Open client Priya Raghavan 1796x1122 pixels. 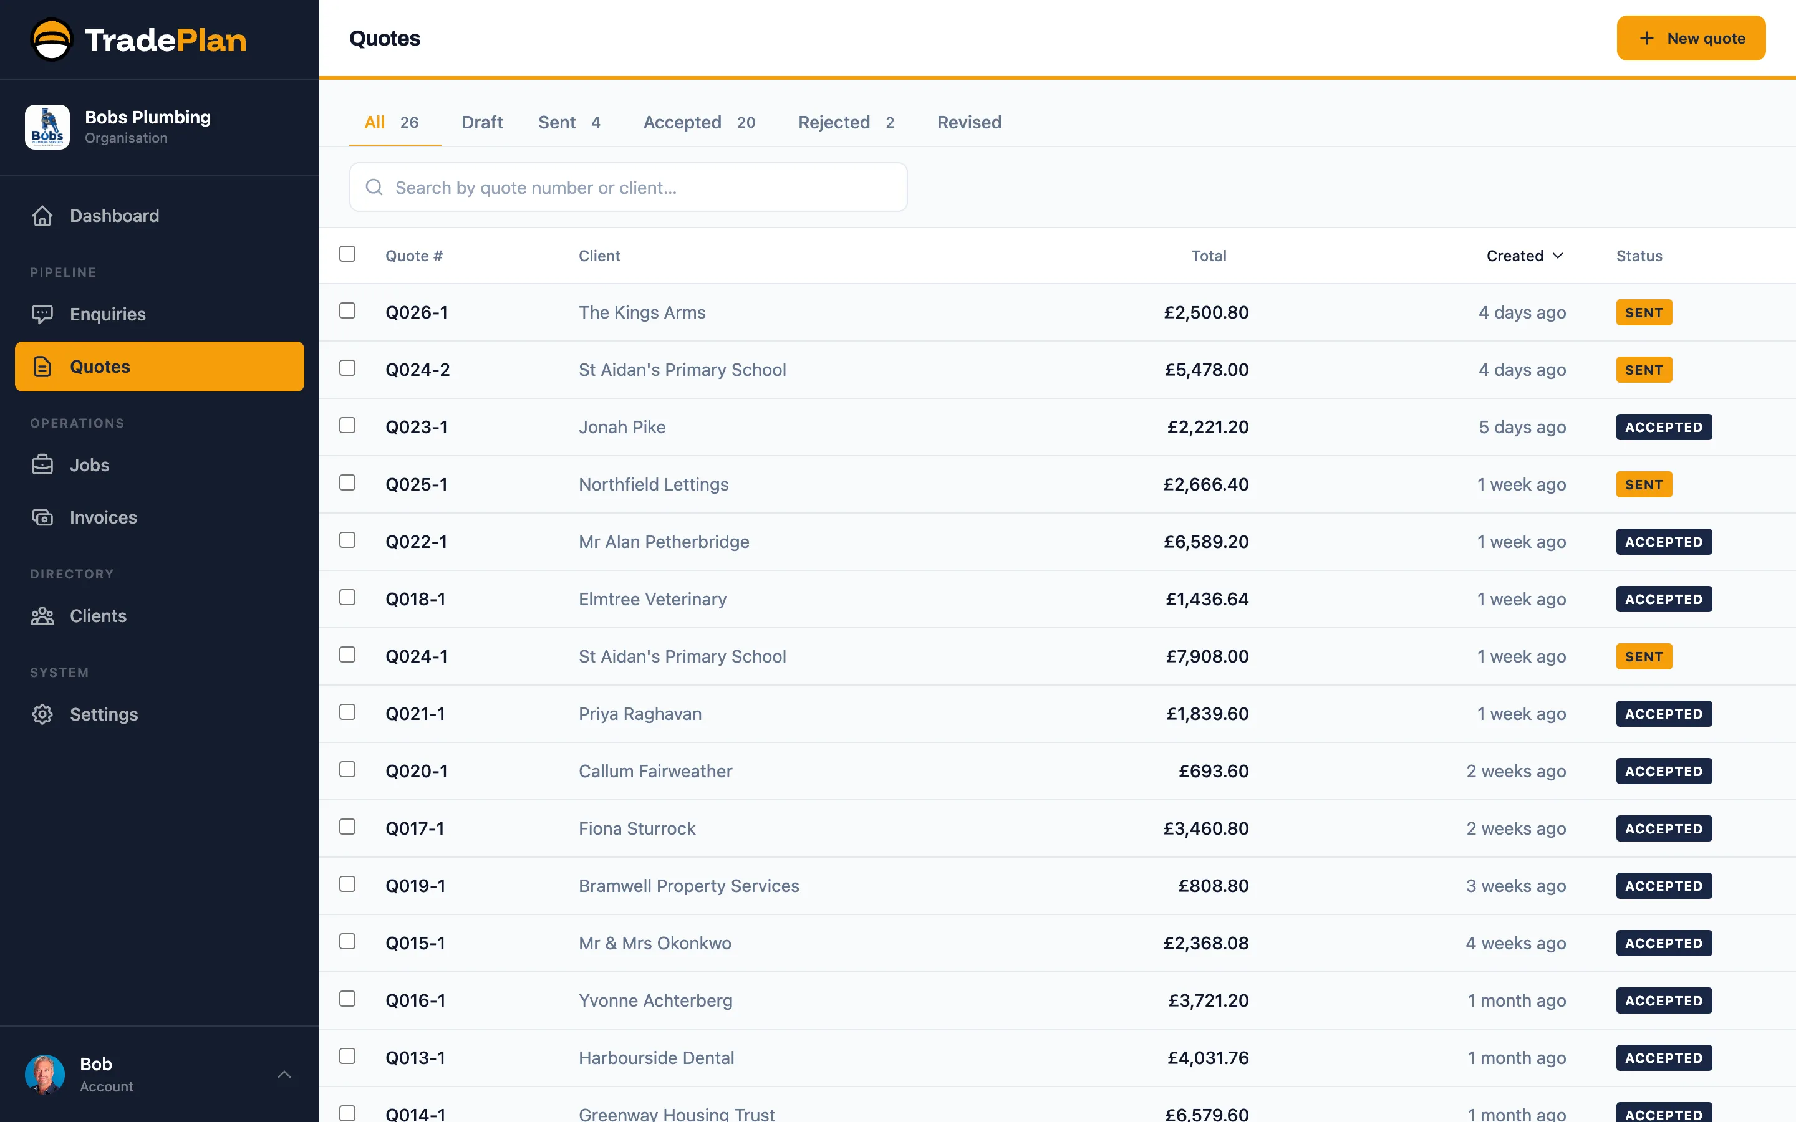point(640,714)
